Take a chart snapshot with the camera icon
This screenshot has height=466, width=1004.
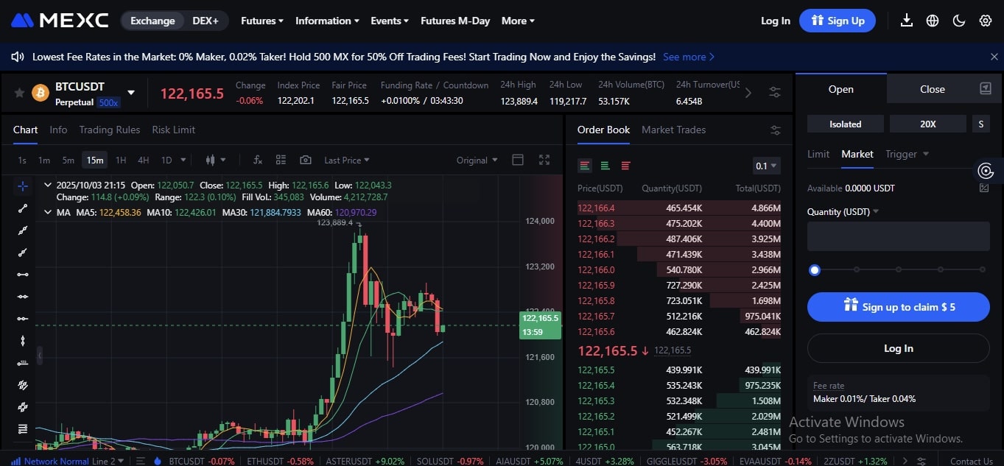tap(306, 160)
